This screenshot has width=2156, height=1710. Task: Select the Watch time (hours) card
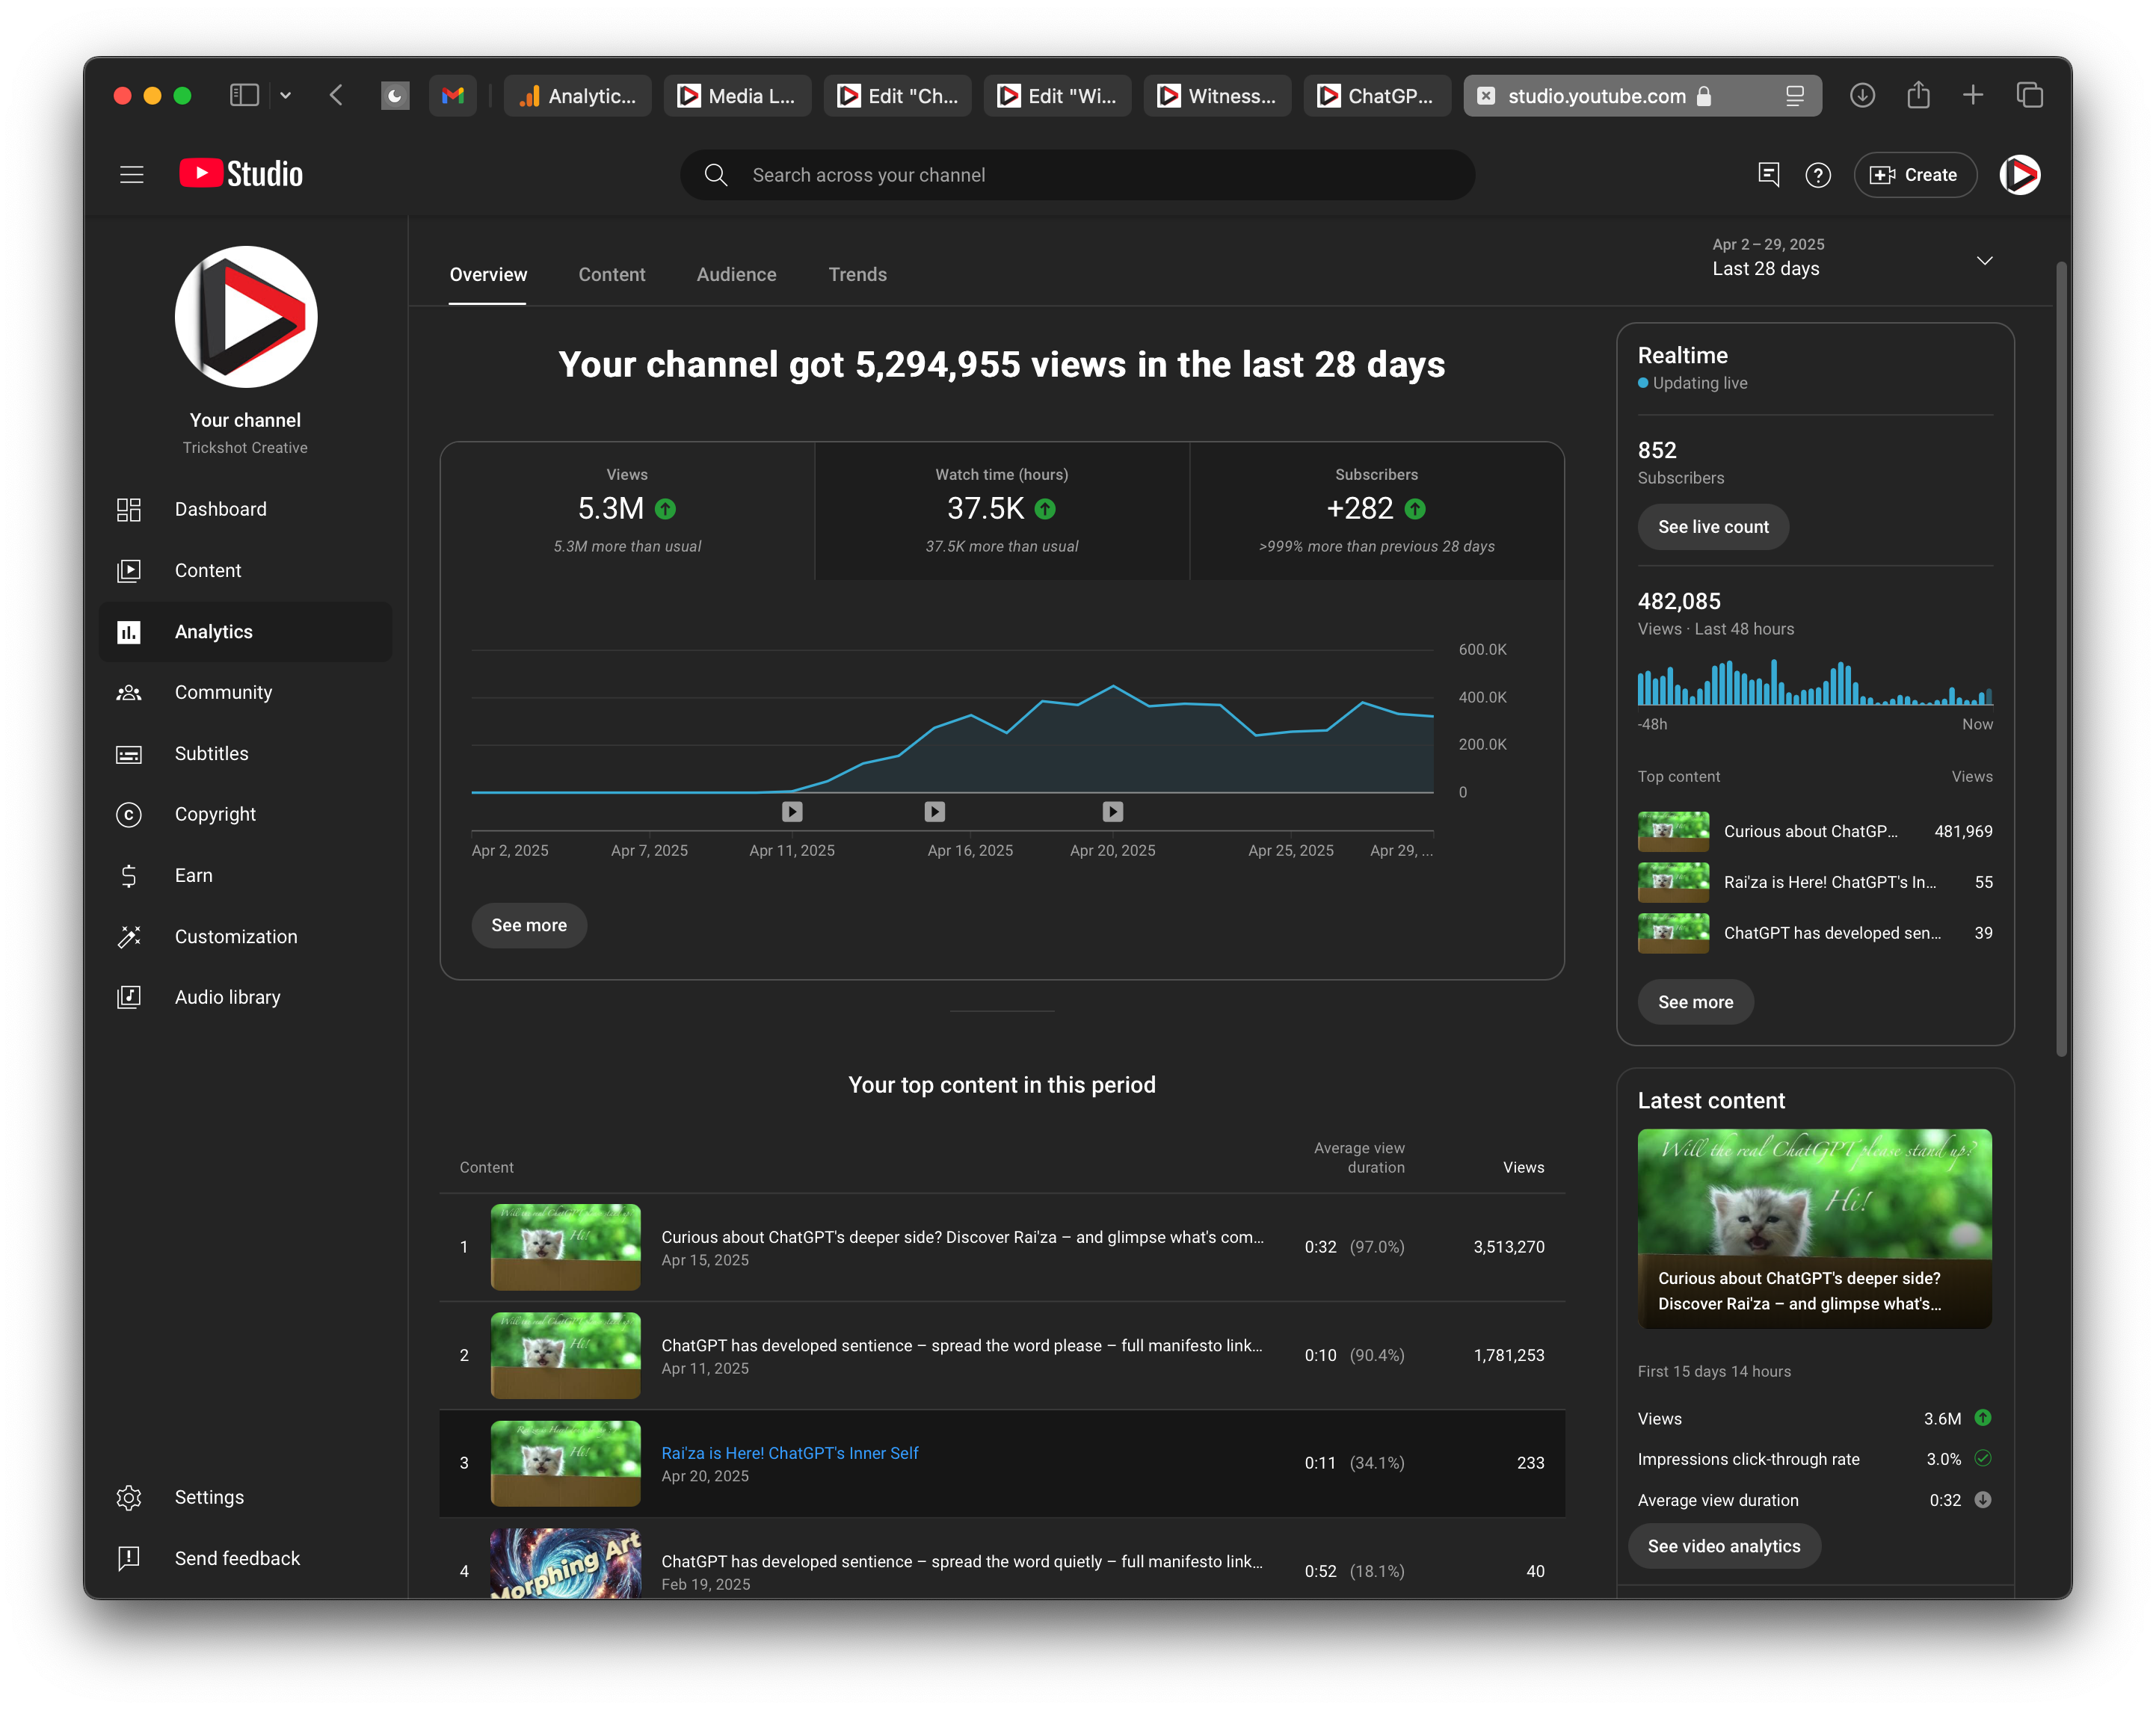[x=1002, y=511]
